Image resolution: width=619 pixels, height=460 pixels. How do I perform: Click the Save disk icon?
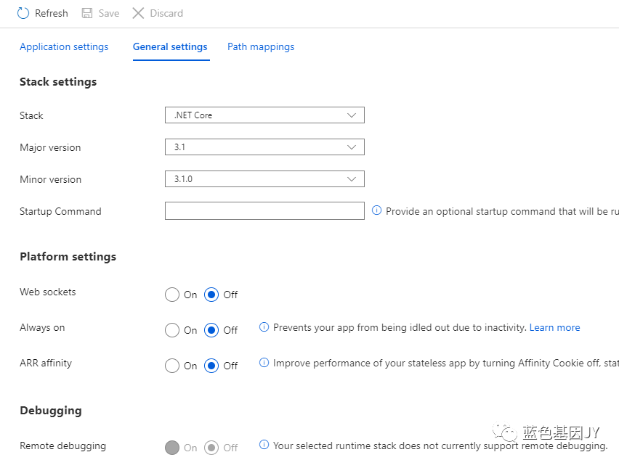click(x=87, y=13)
